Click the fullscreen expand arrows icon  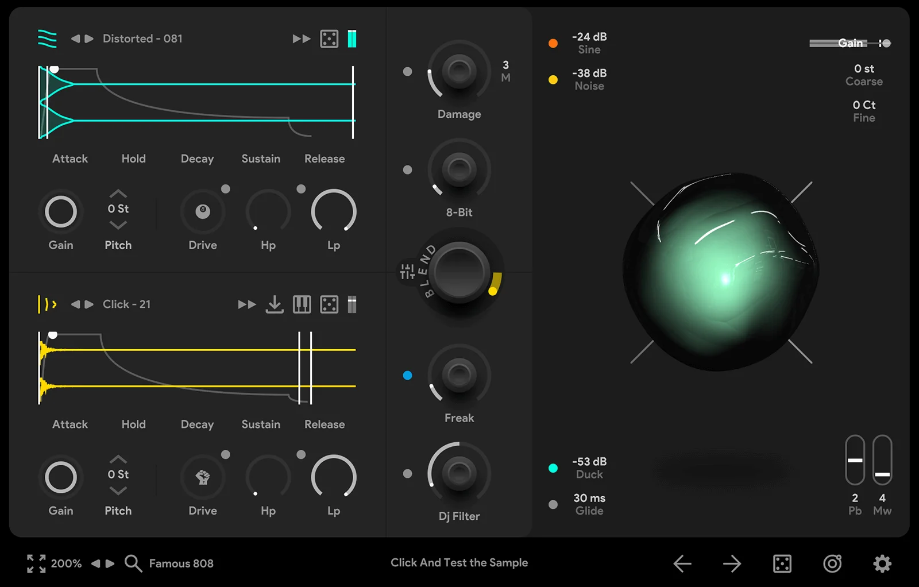pyautogui.click(x=36, y=563)
